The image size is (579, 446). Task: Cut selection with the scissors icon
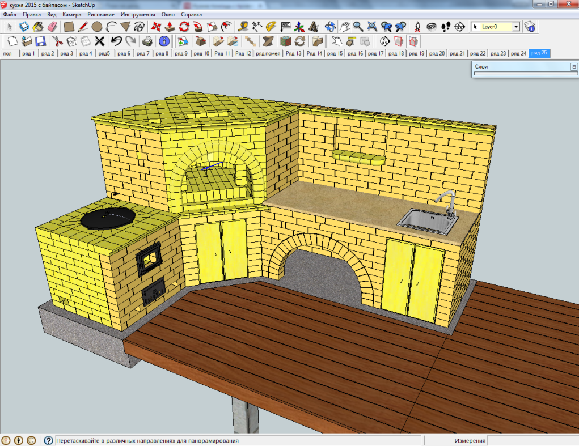pyautogui.click(x=57, y=41)
